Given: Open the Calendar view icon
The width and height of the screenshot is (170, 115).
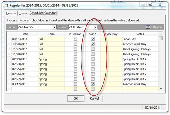Looking at the screenshot, I should [x=148, y=27].
